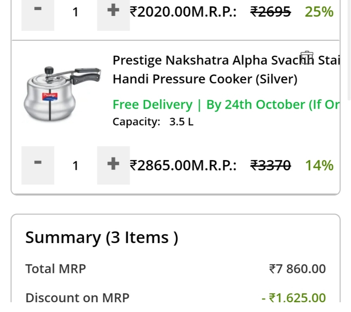The image size is (351, 312).
Task: Decrease Prestige Nakshatra cooker quantity with minus
Action: click(x=38, y=164)
